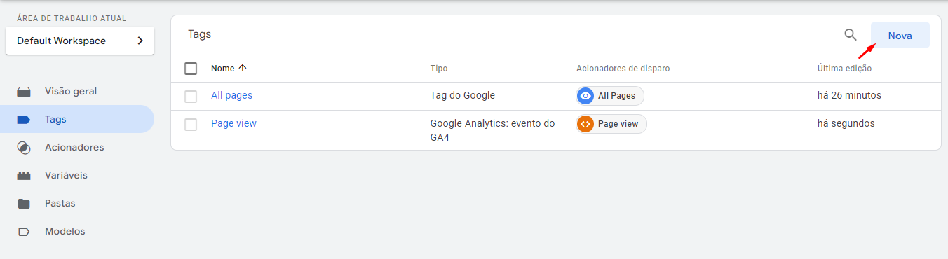
Task: Click the Tags label icon in sidebar
Action: click(24, 120)
